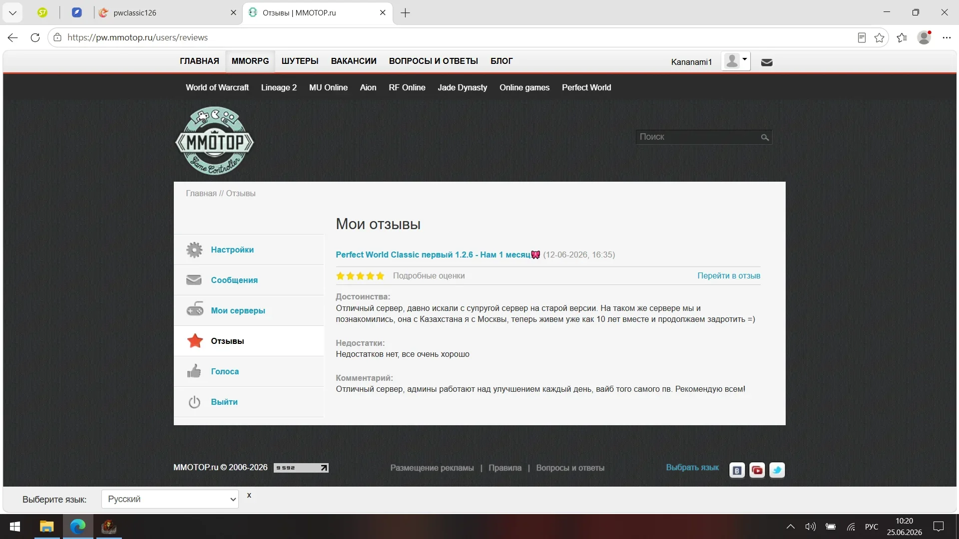Open the favorites list icon

[902, 37]
